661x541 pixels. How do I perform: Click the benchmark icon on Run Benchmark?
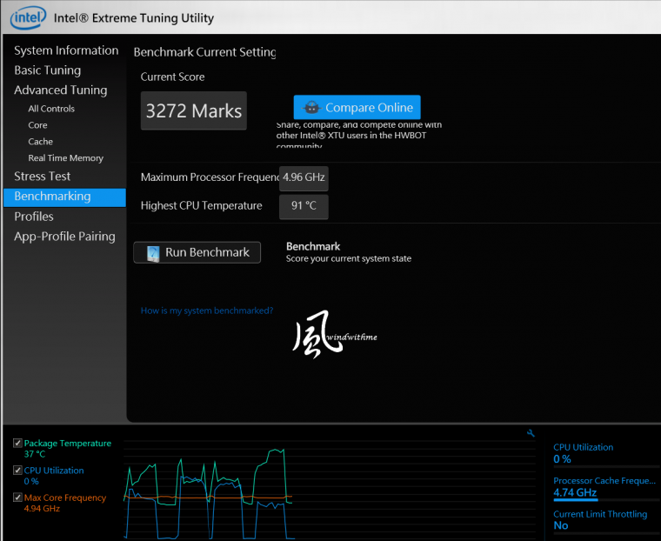[x=153, y=253]
